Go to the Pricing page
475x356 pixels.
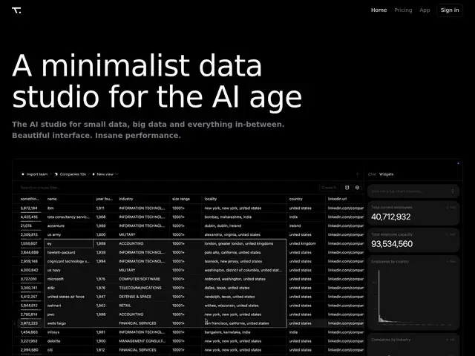403,10
